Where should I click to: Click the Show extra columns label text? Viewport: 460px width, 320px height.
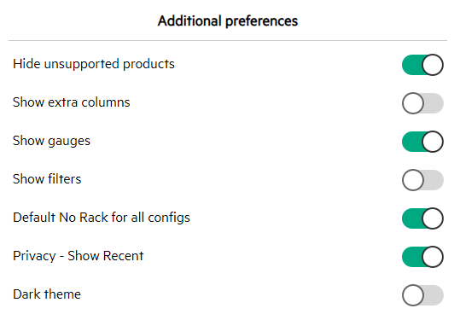(x=72, y=102)
